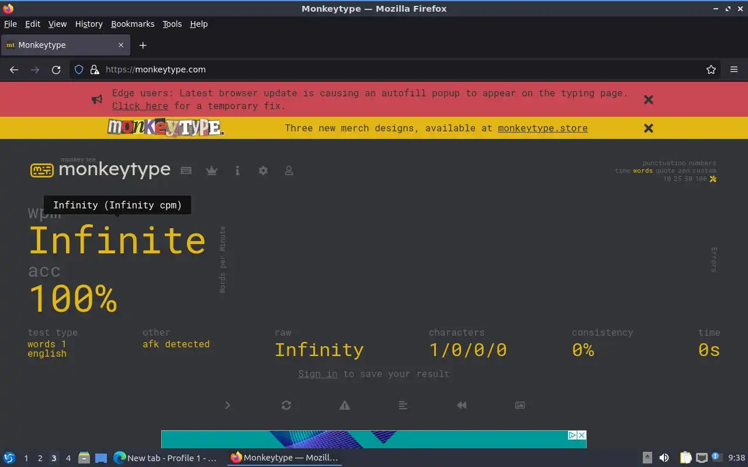Click the watch replay rewind icon
The height and width of the screenshot is (467, 748).
(x=462, y=405)
